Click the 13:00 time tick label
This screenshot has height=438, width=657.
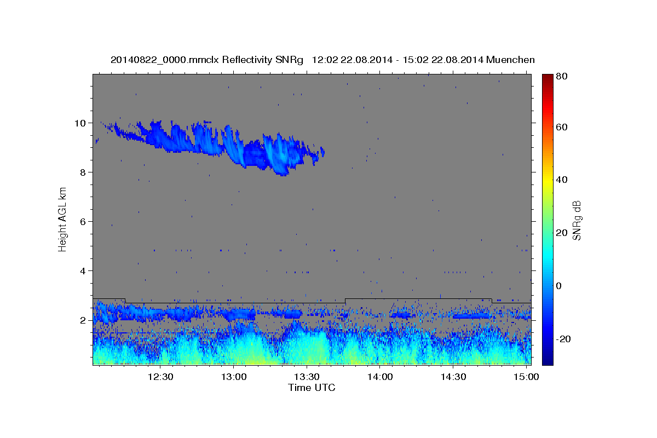click(234, 377)
